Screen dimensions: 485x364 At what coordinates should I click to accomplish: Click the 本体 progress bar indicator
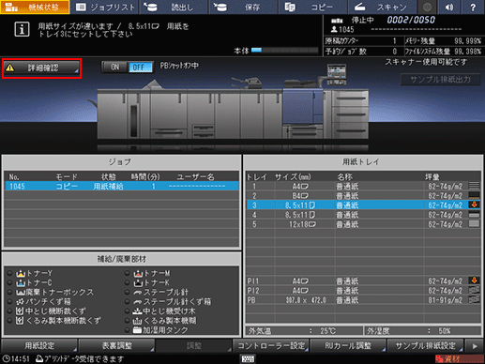(284, 50)
